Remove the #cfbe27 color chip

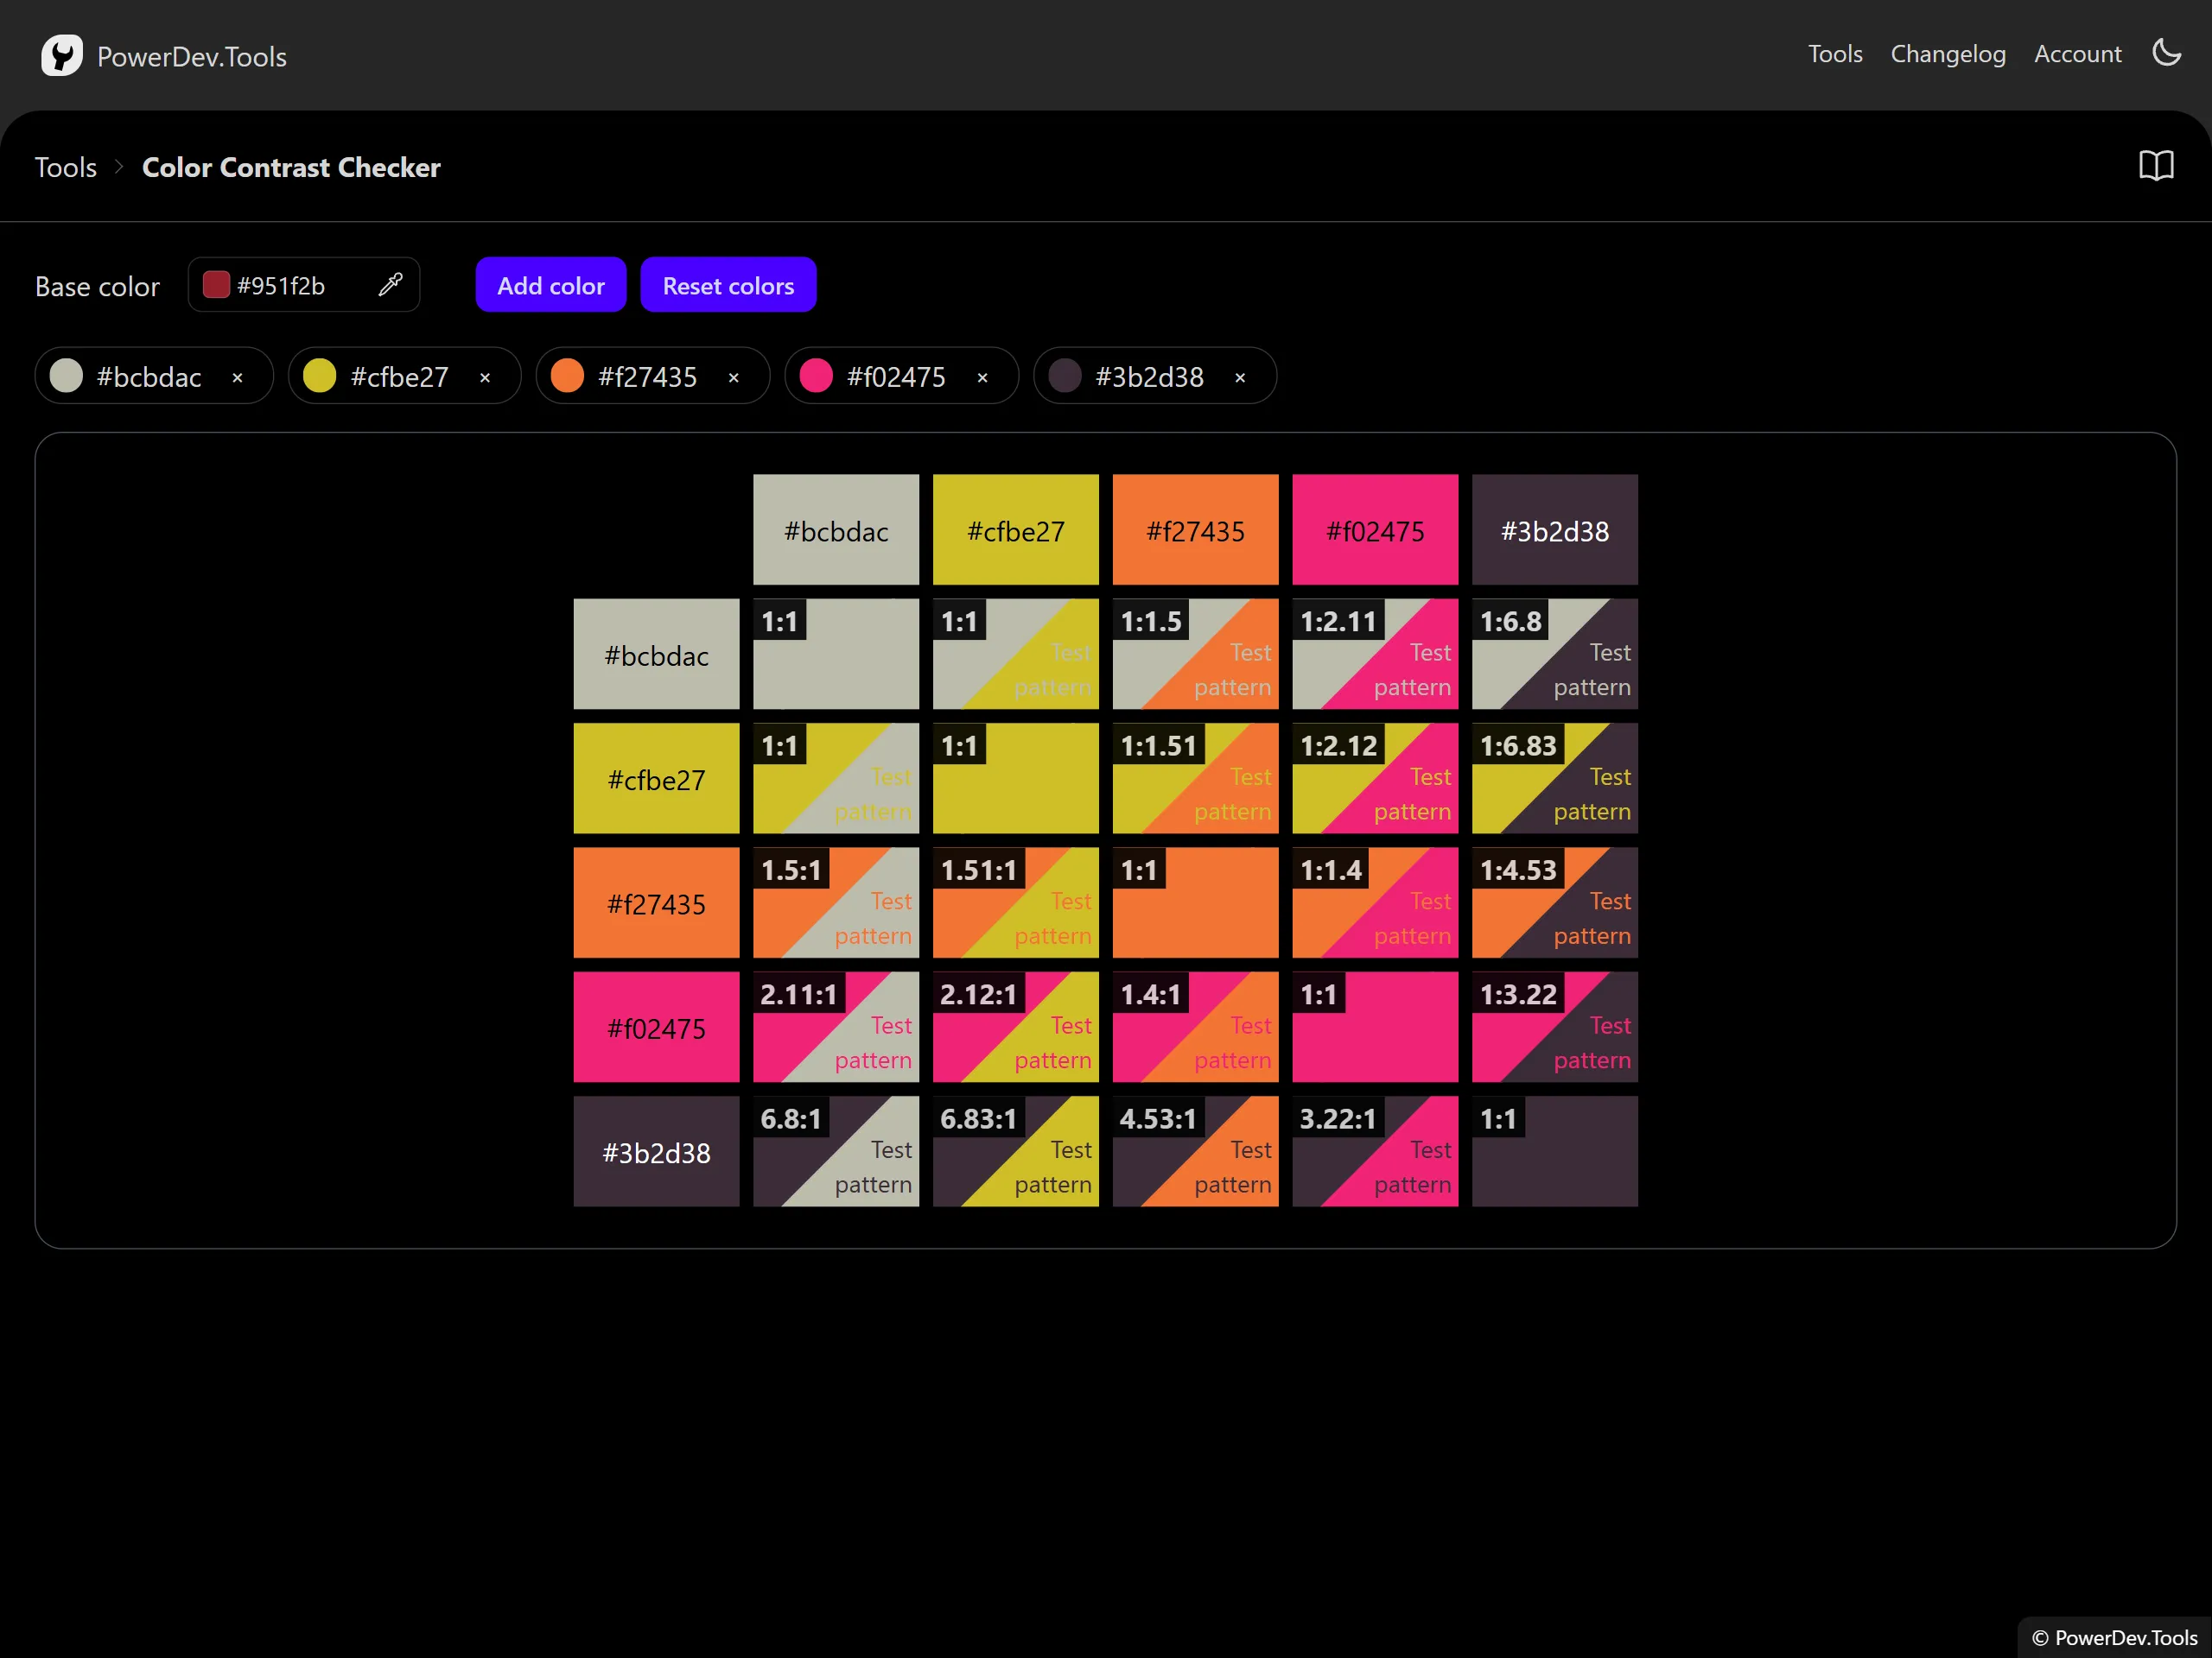click(x=485, y=377)
